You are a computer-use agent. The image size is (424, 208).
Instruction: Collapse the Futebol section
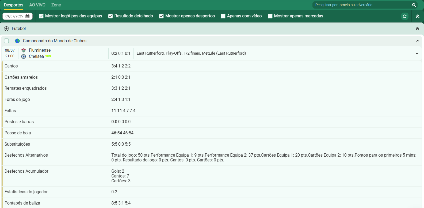(417, 29)
